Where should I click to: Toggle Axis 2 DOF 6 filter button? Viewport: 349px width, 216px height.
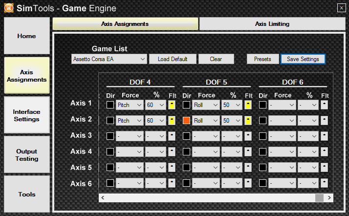point(324,120)
